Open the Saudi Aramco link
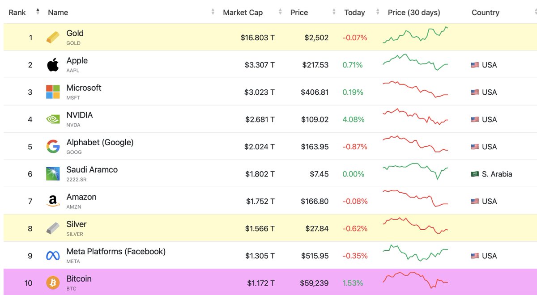This screenshot has width=537, height=295. [92, 169]
